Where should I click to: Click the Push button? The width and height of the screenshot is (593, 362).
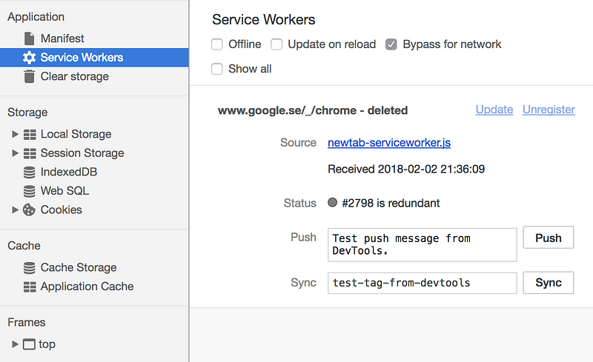pyautogui.click(x=549, y=238)
